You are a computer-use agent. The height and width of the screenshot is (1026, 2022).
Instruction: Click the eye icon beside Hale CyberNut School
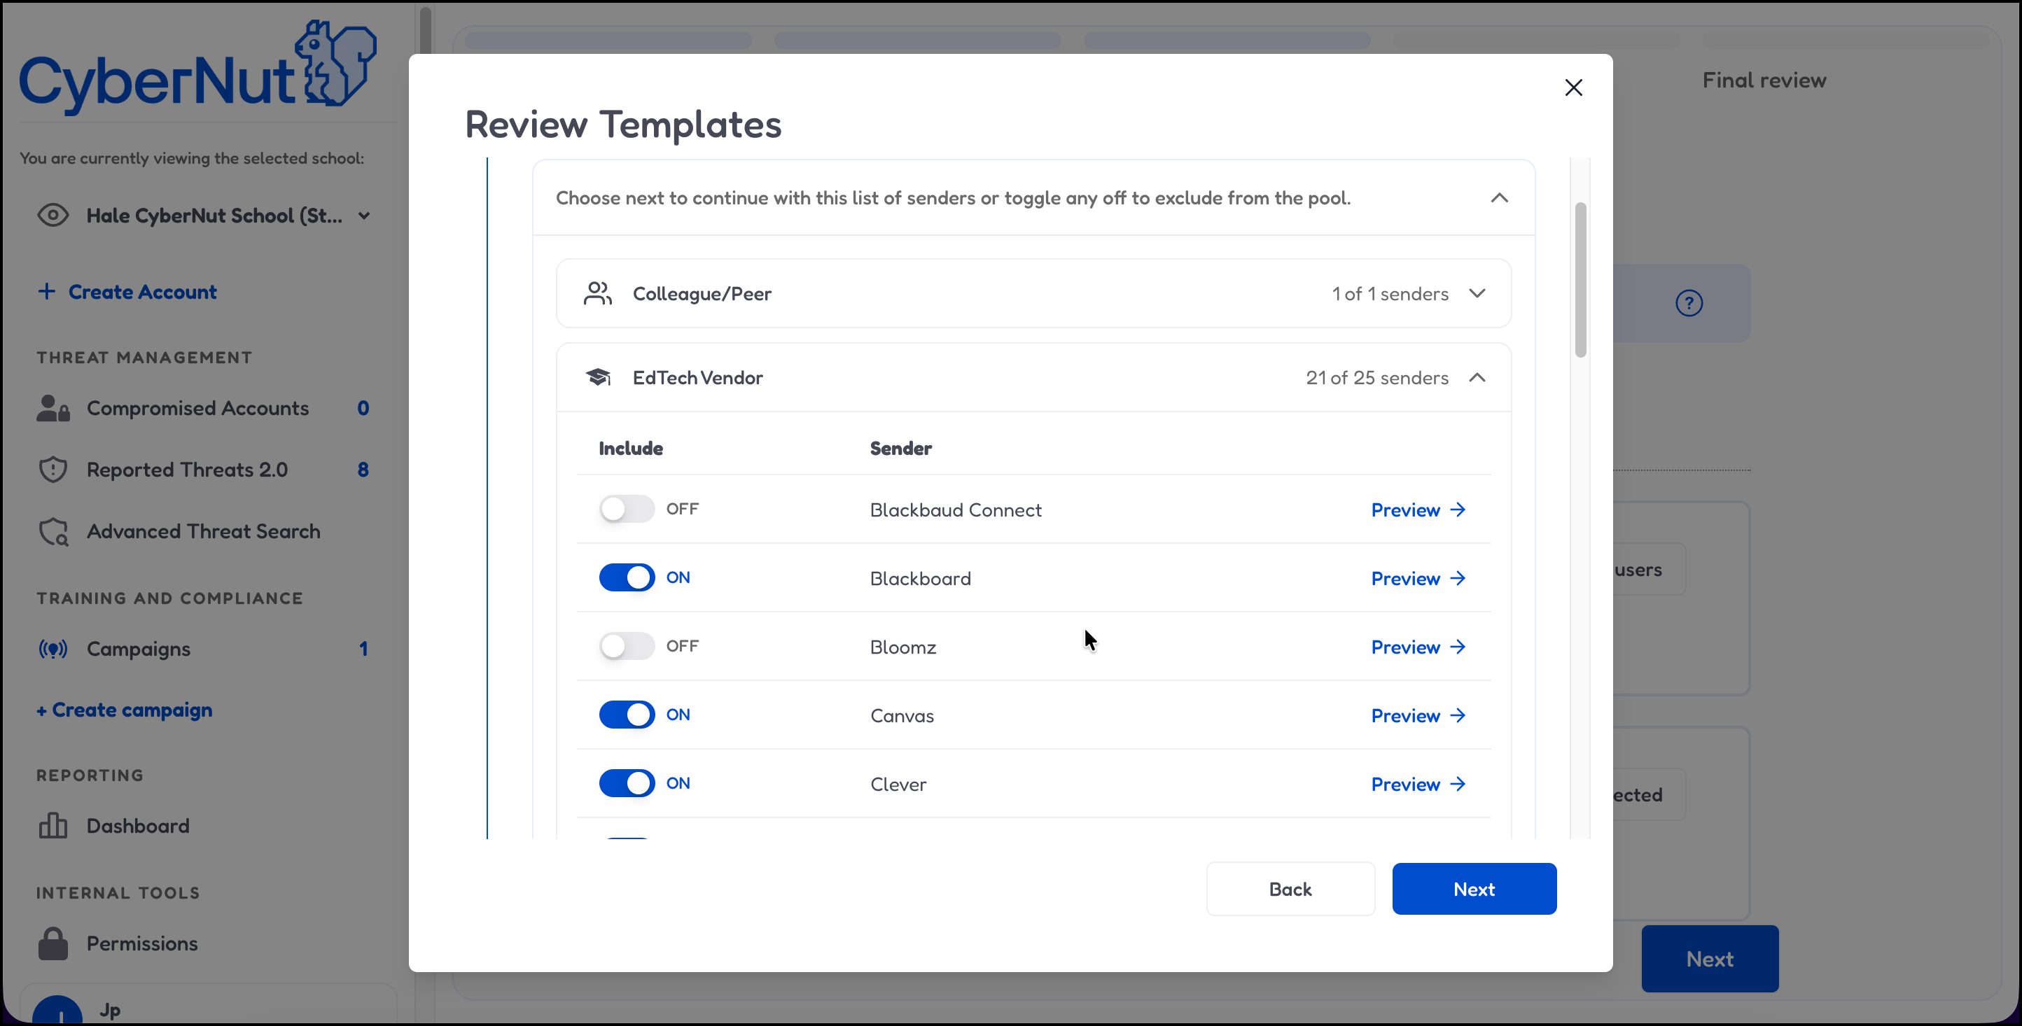53,216
